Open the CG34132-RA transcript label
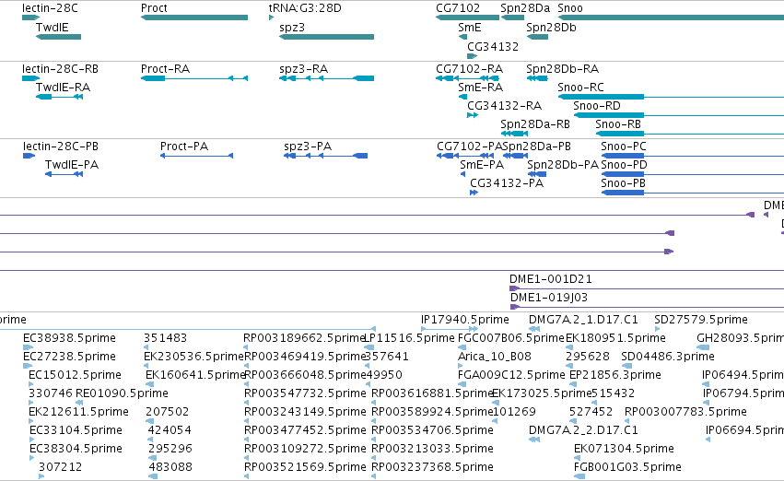The width and height of the screenshot is (784, 481). point(505,105)
